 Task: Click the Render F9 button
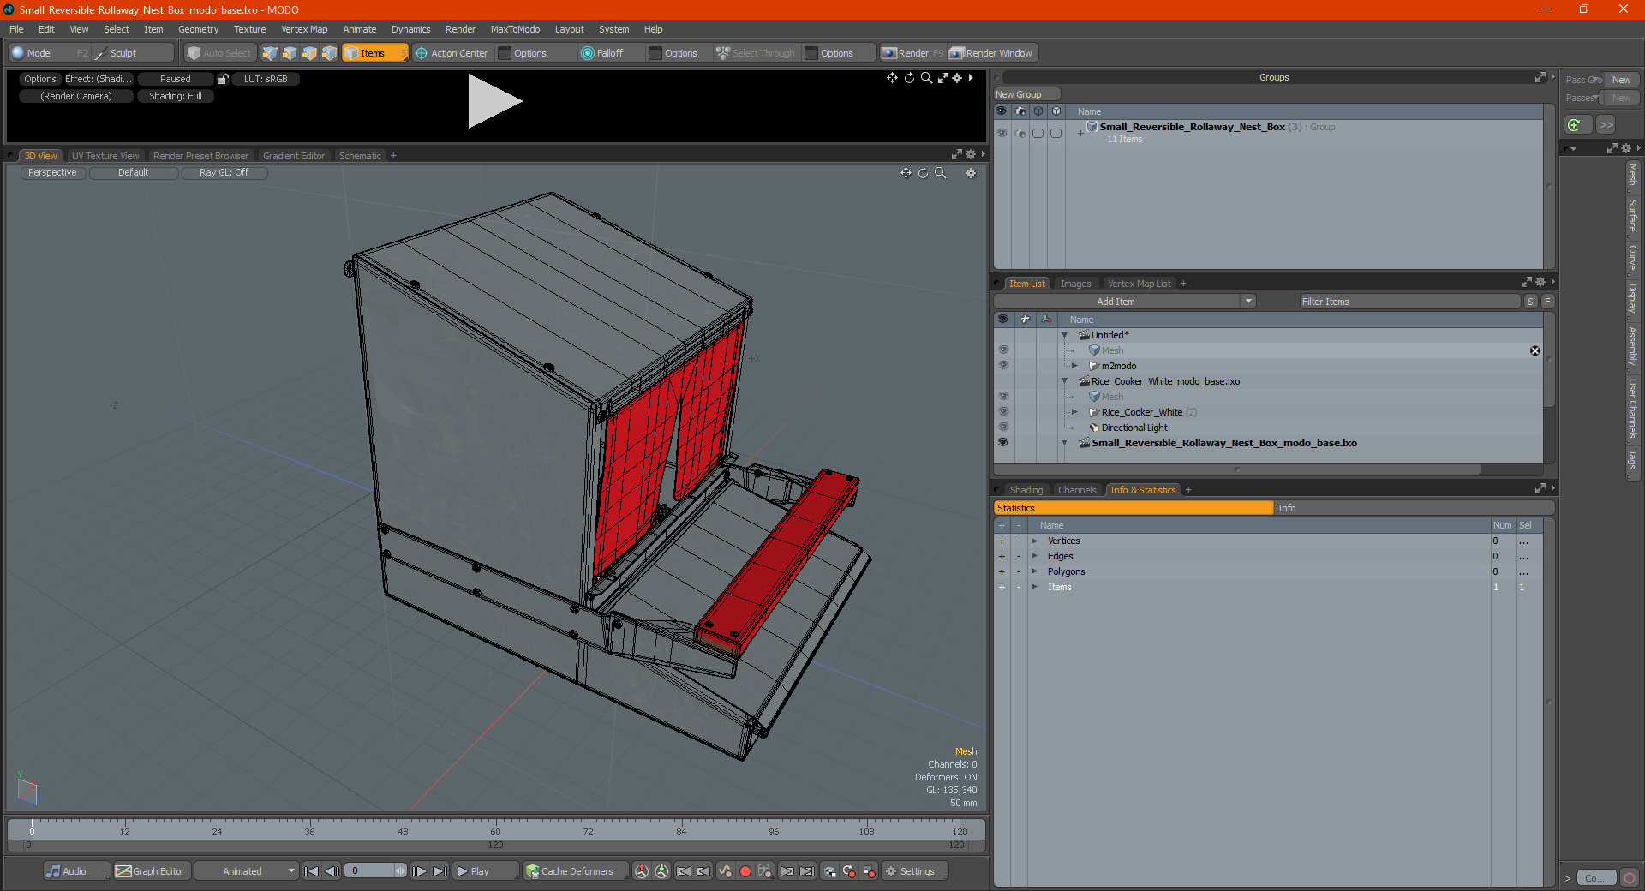[912, 53]
